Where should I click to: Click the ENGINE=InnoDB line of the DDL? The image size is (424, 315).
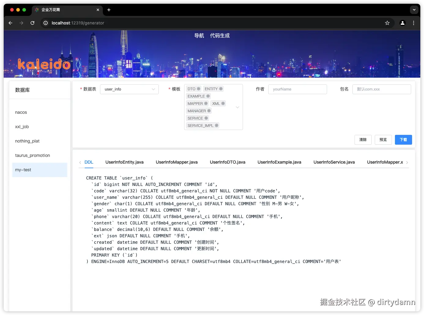tap(214, 261)
